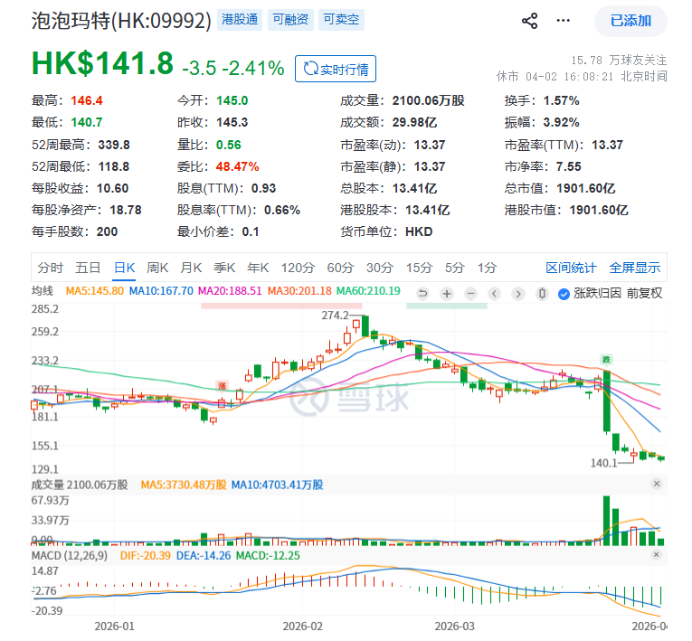Screen dimensions: 692x641
Task: Select the 周K chart tab
Action: [x=157, y=268]
